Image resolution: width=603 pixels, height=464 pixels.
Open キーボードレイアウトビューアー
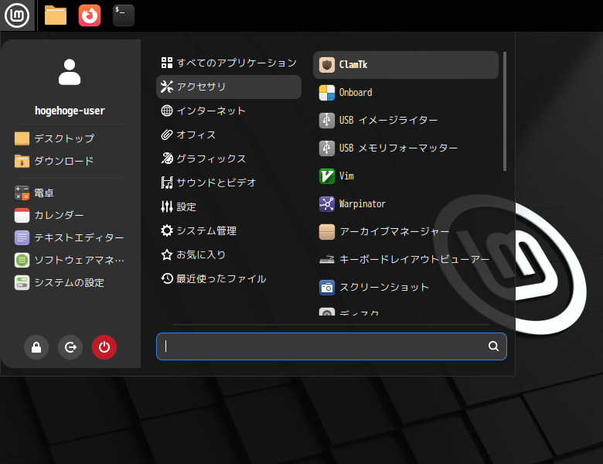(x=406, y=259)
